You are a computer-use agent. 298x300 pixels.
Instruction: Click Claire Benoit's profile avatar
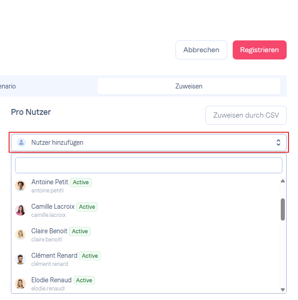(20, 235)
